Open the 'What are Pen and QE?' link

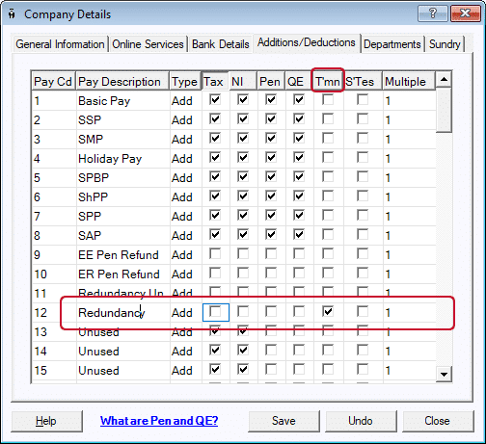click(x=159, y=421)
